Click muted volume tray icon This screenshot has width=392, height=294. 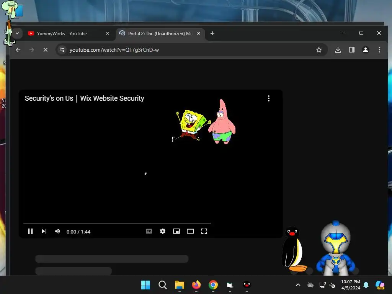pos(332,285)
